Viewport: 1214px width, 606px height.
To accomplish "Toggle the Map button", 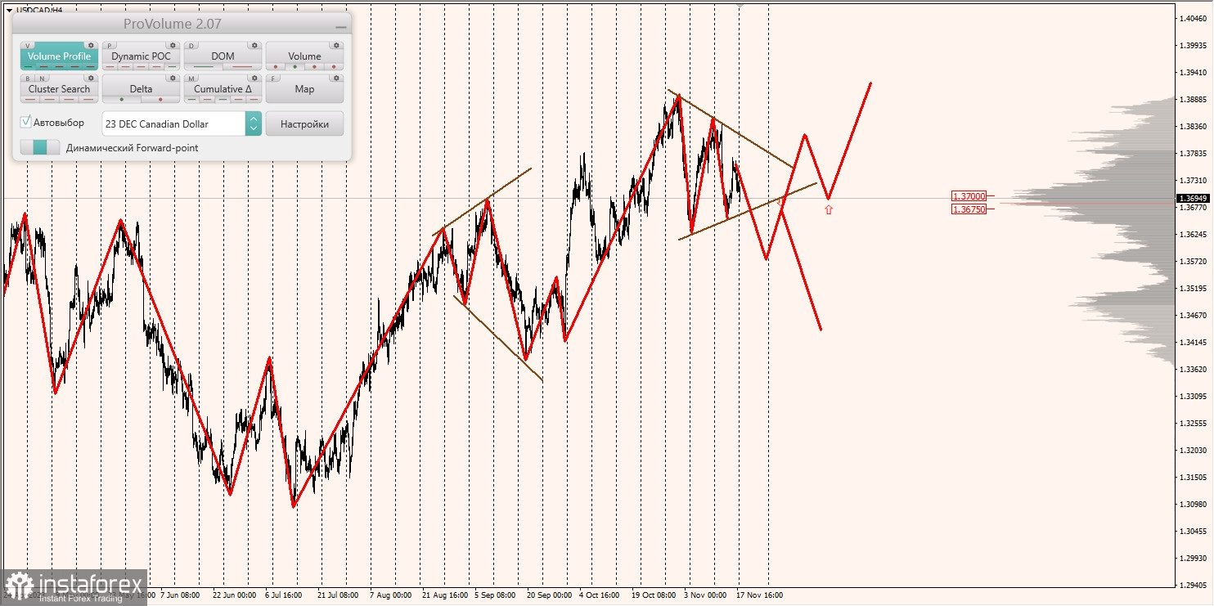I will tap(304, 88).
